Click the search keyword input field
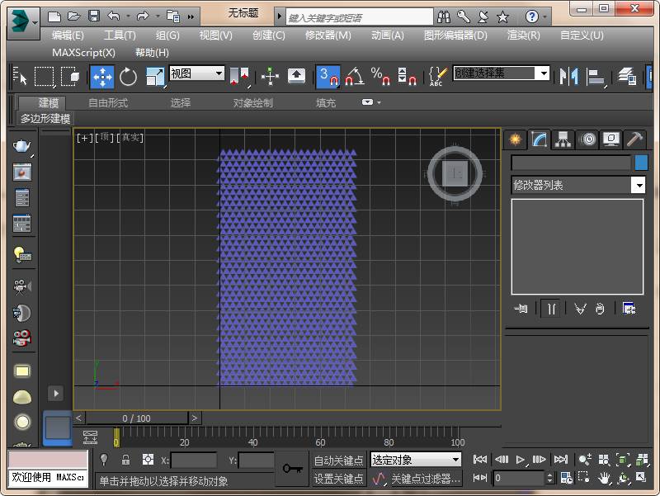This screenshot has height=496, width=660. 360,17
